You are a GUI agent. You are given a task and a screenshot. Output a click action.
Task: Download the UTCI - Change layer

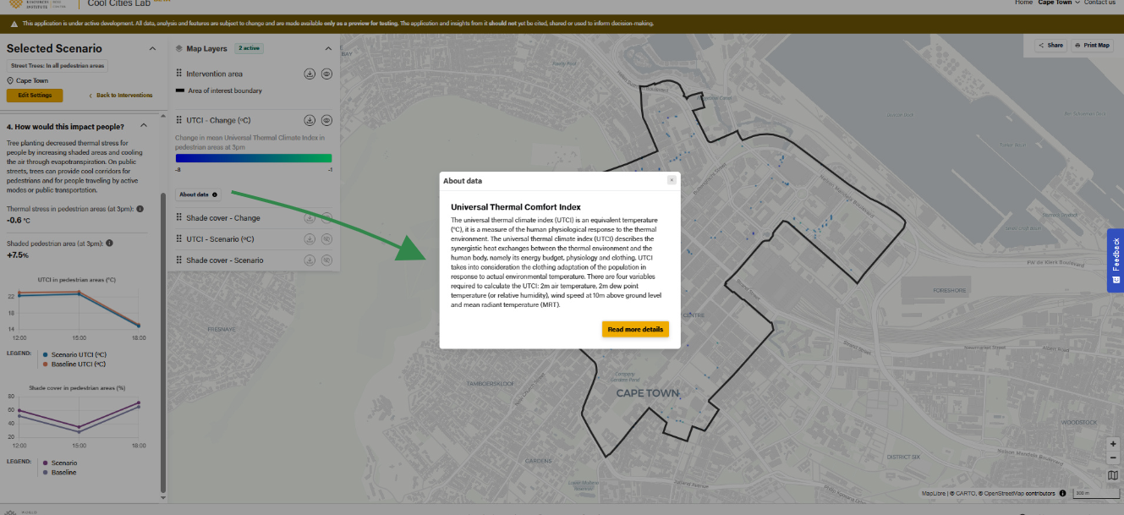(310, 121)
